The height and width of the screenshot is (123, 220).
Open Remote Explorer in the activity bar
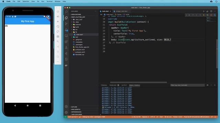pyautogui.click(x=66, y=36)
